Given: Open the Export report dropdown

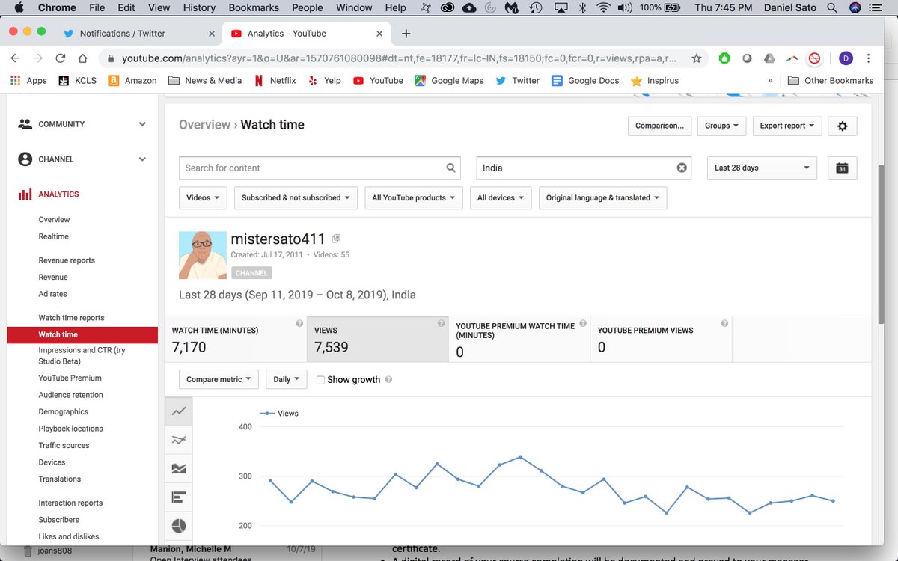Looking at the screenshot, I should tap(786, 126).
